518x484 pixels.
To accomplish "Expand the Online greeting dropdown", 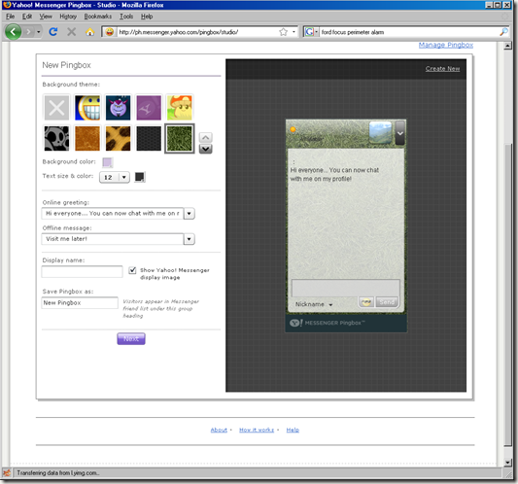I will pyautogui.click(x=189, y=214).
